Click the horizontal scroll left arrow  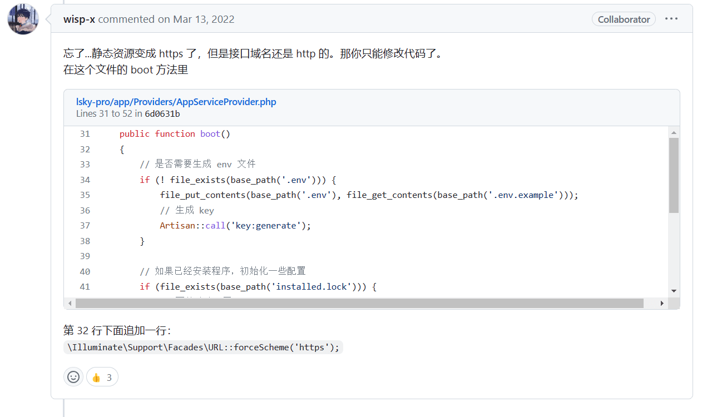[x=70, y=304]
